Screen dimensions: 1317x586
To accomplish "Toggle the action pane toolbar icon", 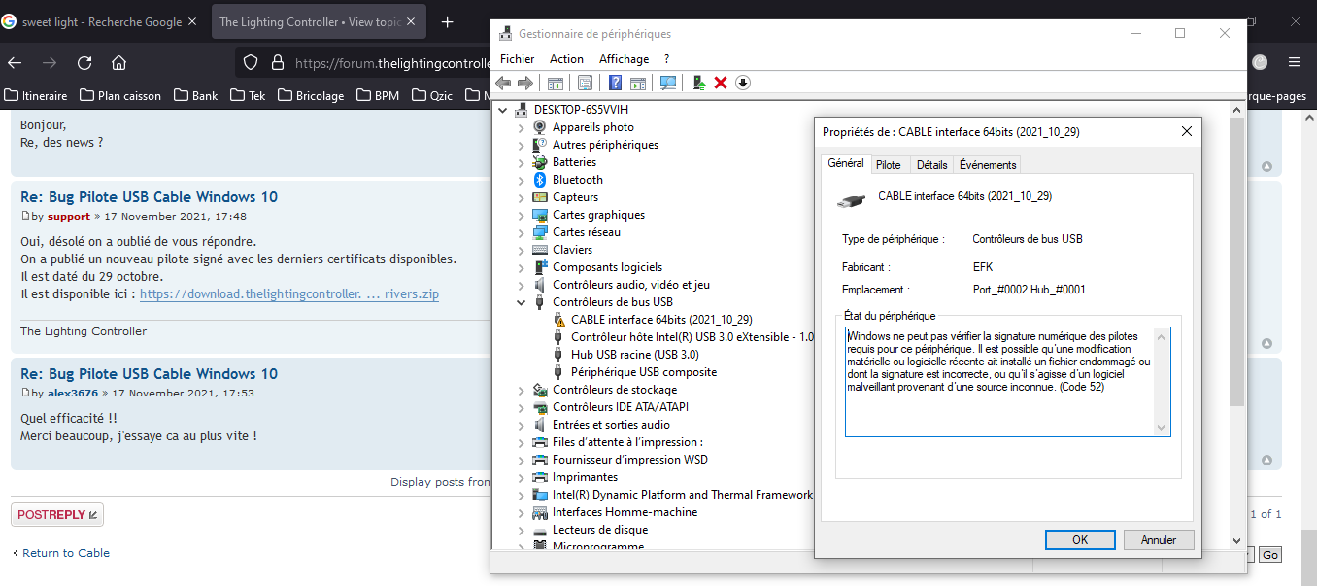I will (x=638, y=84).
